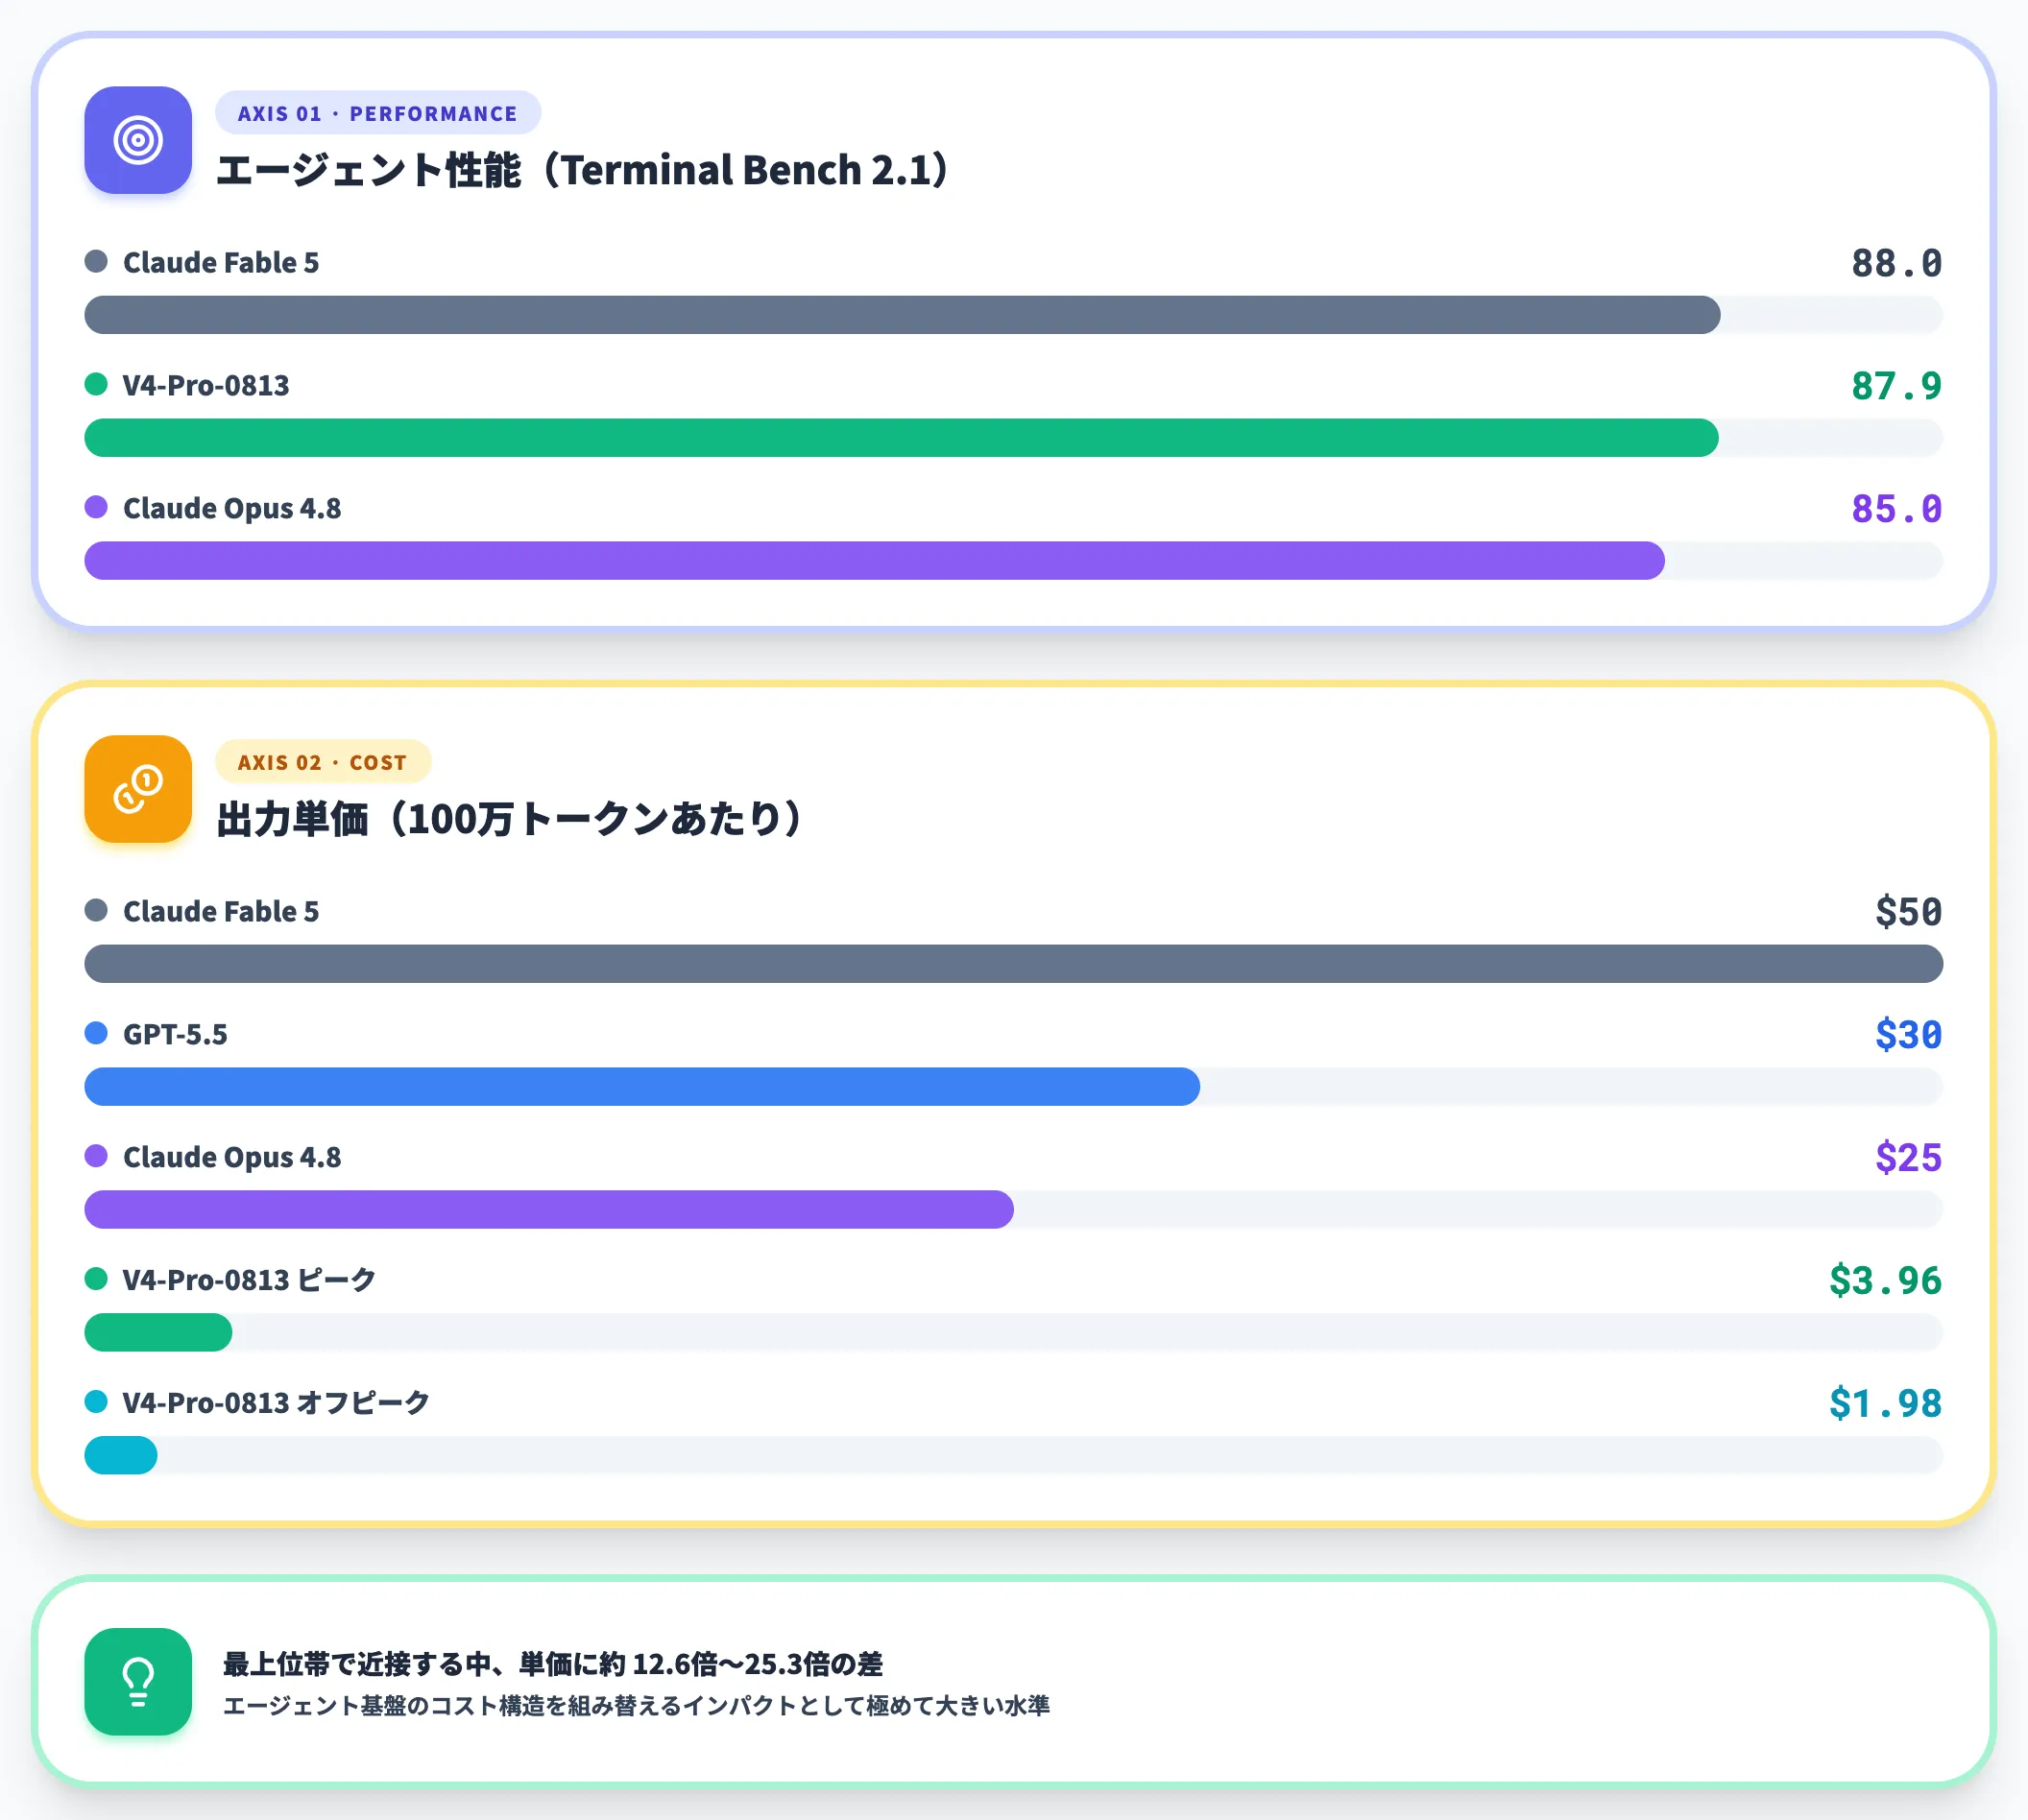Click the blue GPT-5.5 cost bar

[642, 1087]
